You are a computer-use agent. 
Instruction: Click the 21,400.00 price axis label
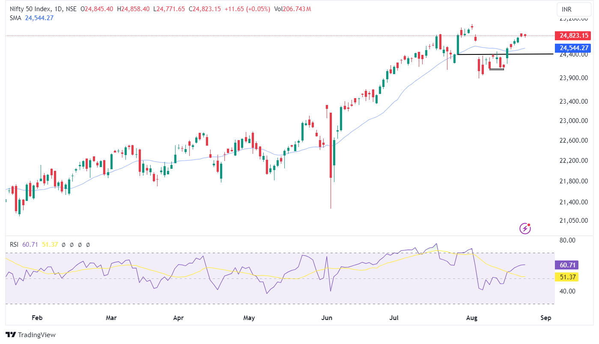[x=573, y=202]
